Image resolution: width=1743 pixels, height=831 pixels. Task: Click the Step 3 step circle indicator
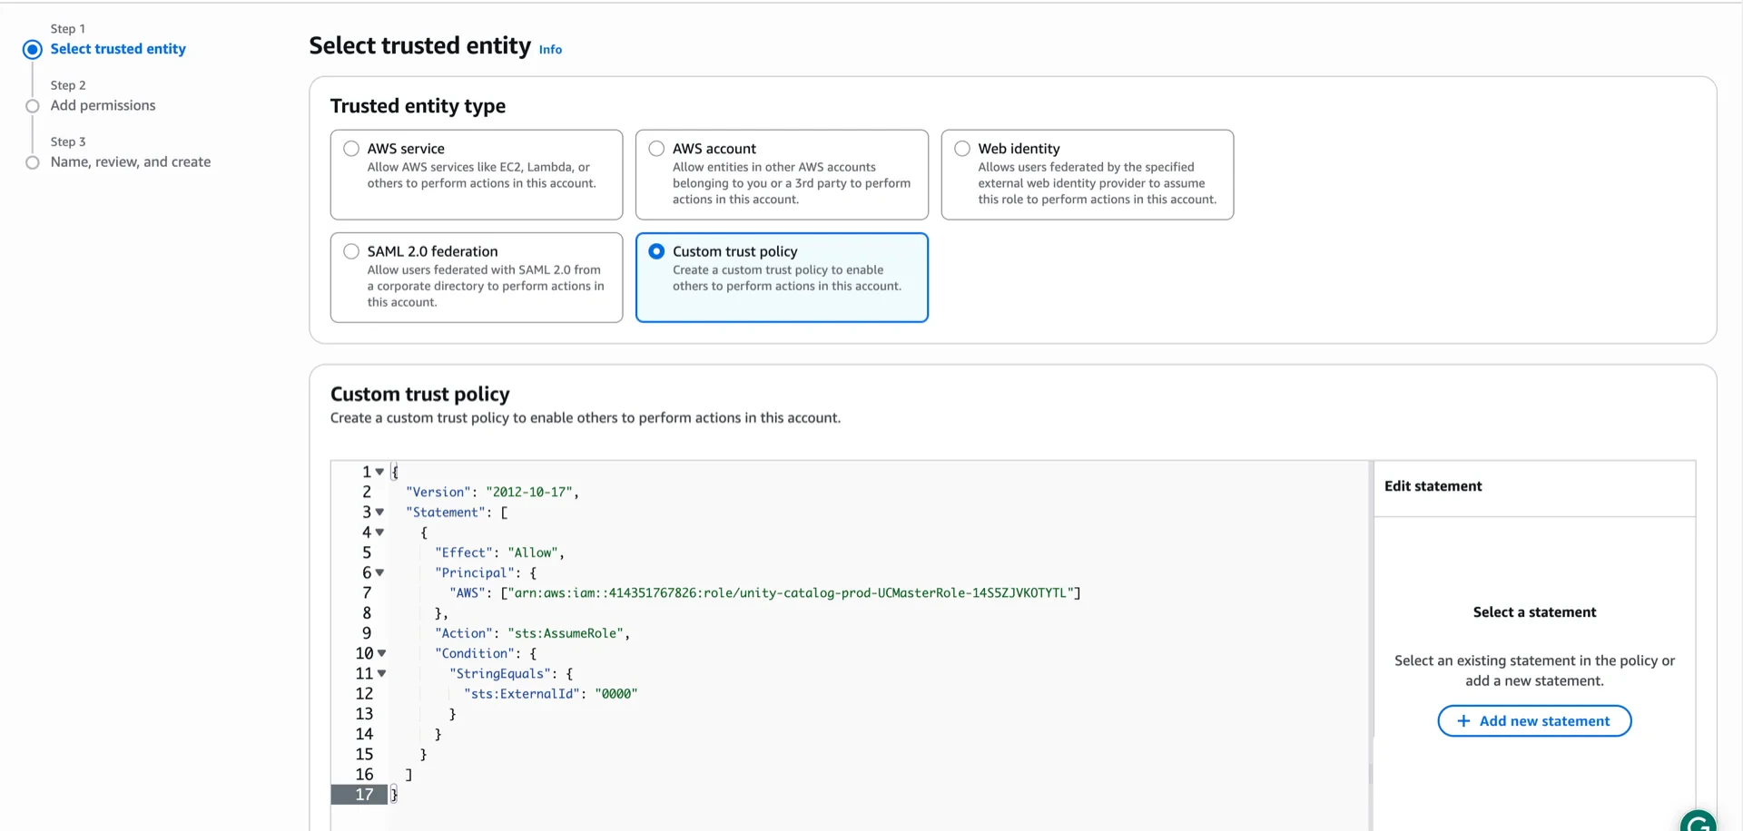coord(33,162)
